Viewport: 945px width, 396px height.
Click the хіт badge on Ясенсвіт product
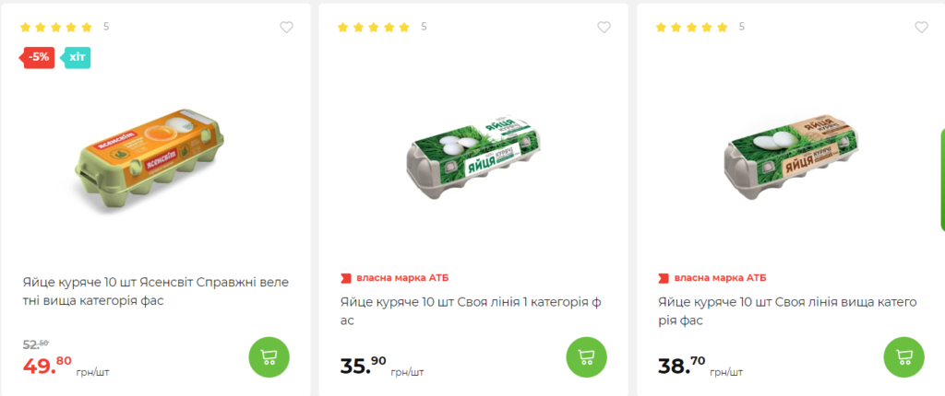pyautogui.click(x=78, y=58)
